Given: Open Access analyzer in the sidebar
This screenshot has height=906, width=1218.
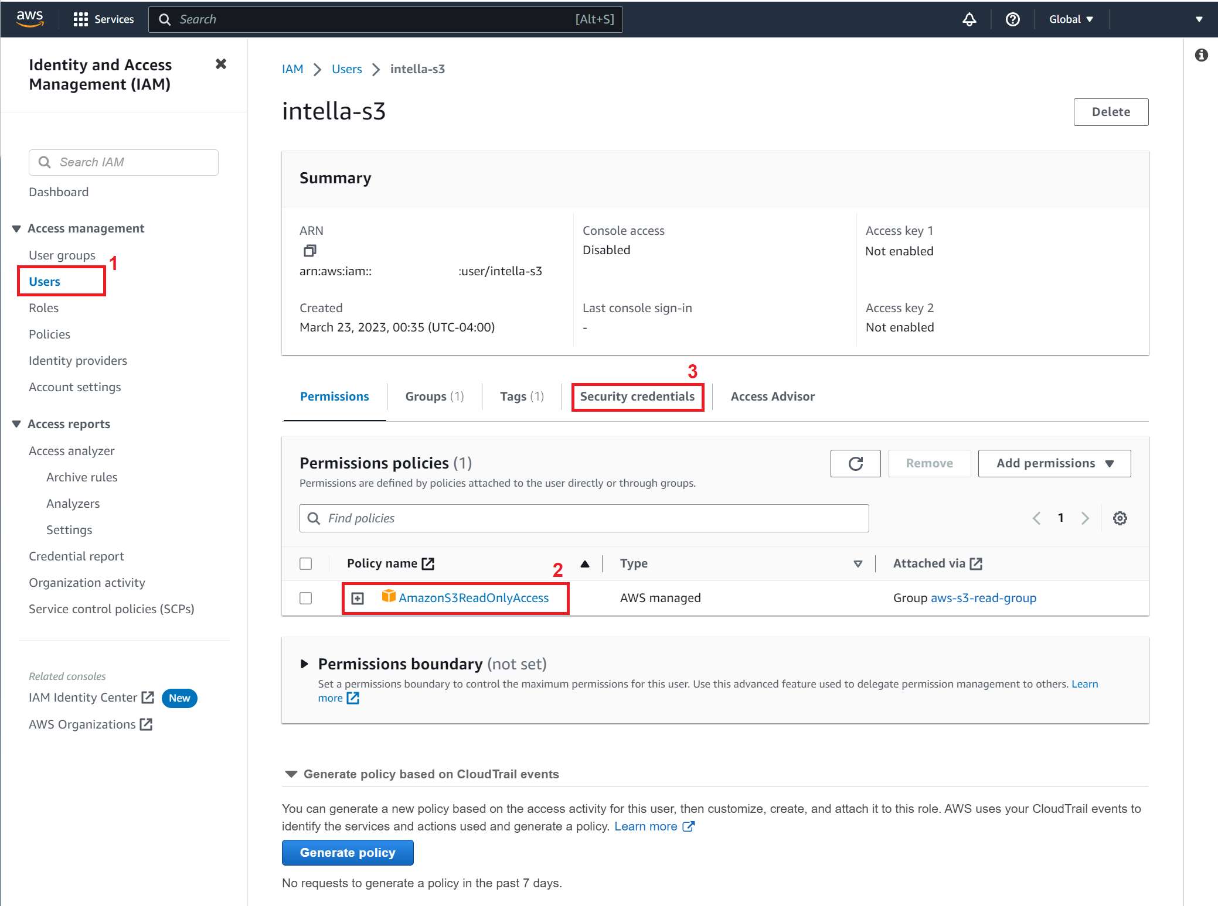Looking at the screenshot, I should point(72,451).
